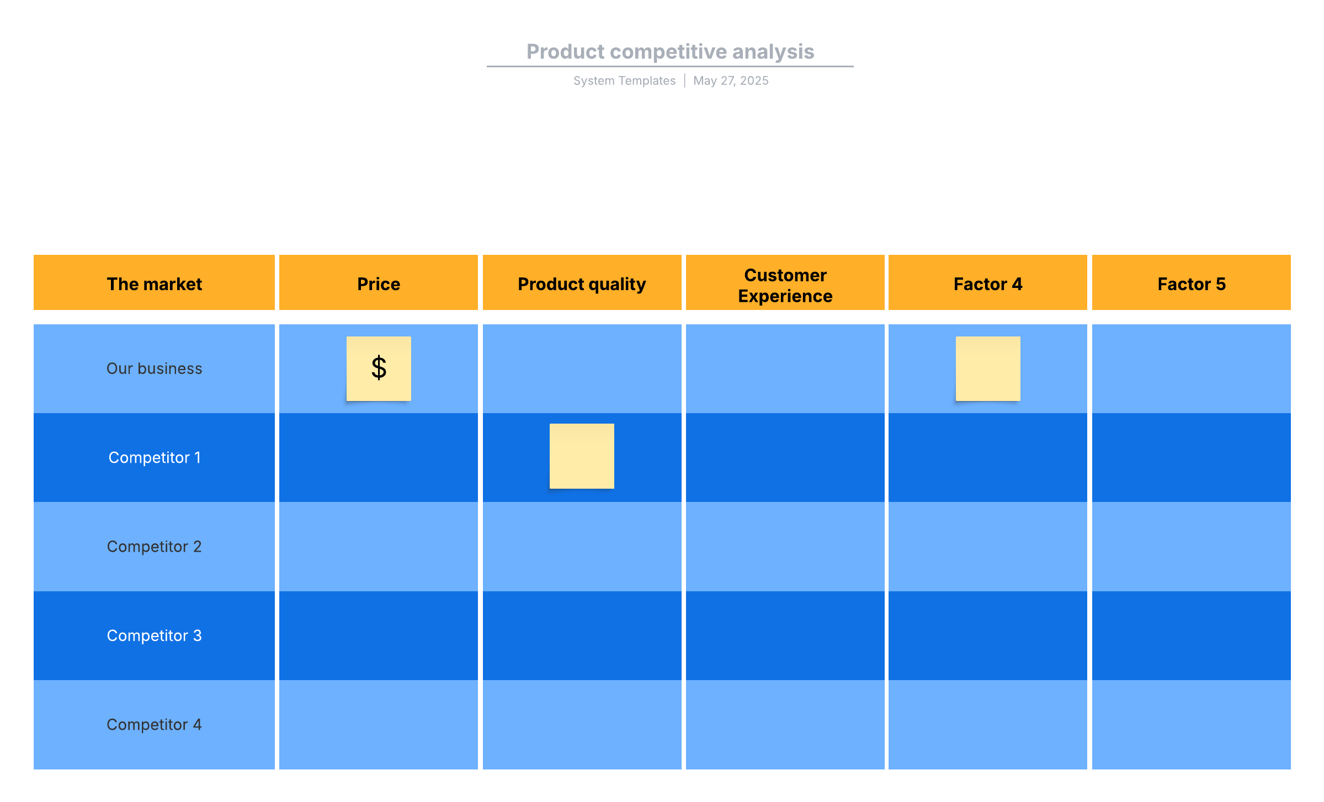Viewport: 1324px width, 802px height.
Task: Click the Competitor 2 Price cell
Action: coord(379,547)
